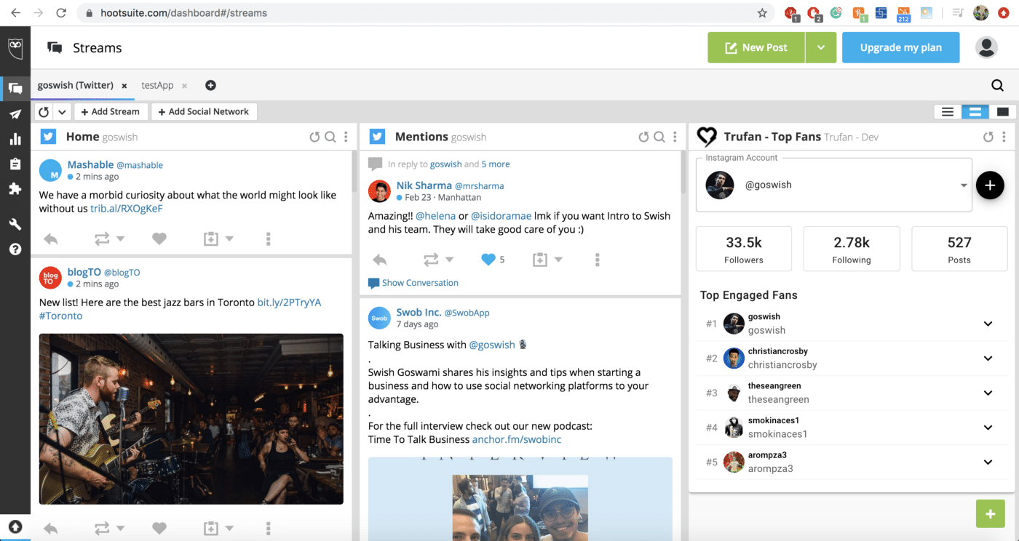This screenshot has height=541, width=1019.
Task: Open the Publisher paper plane icon
Action: (15, 116)
